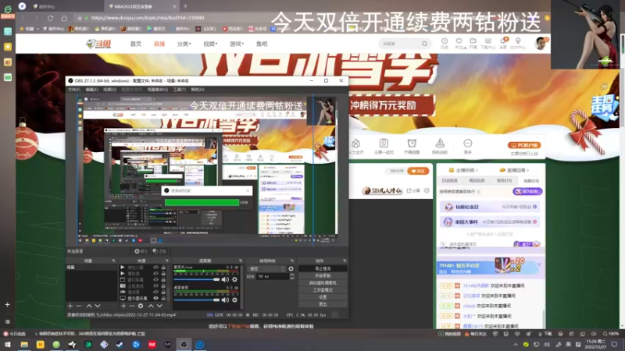The image size is (625, 351).
Task: Move the selected source up
Action: click(x=151, y=306)
